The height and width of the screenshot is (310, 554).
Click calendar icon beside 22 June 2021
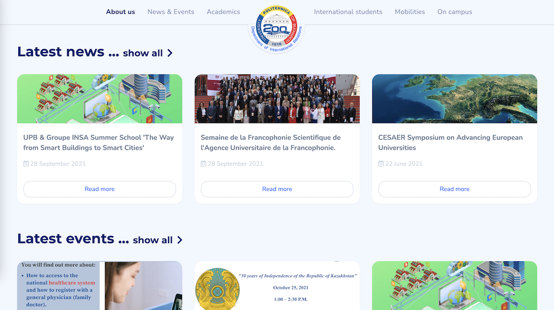point(381,163)
